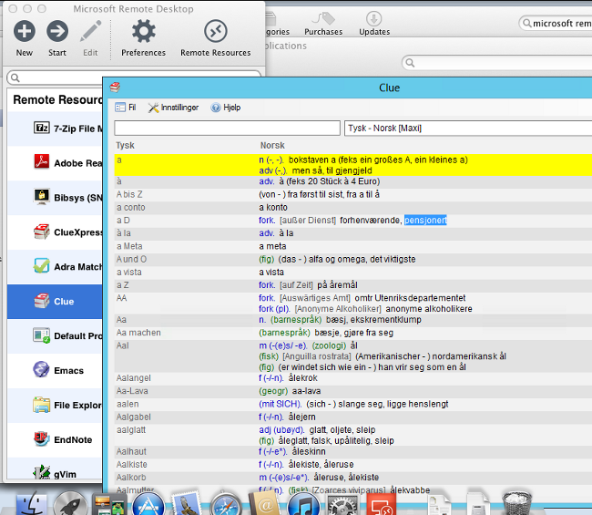This screenshot has width=592, height=515.
Task: Click the 'A und O' entry
Action: 131,259
